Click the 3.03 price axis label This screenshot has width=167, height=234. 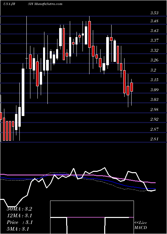(x=154, y=100)
